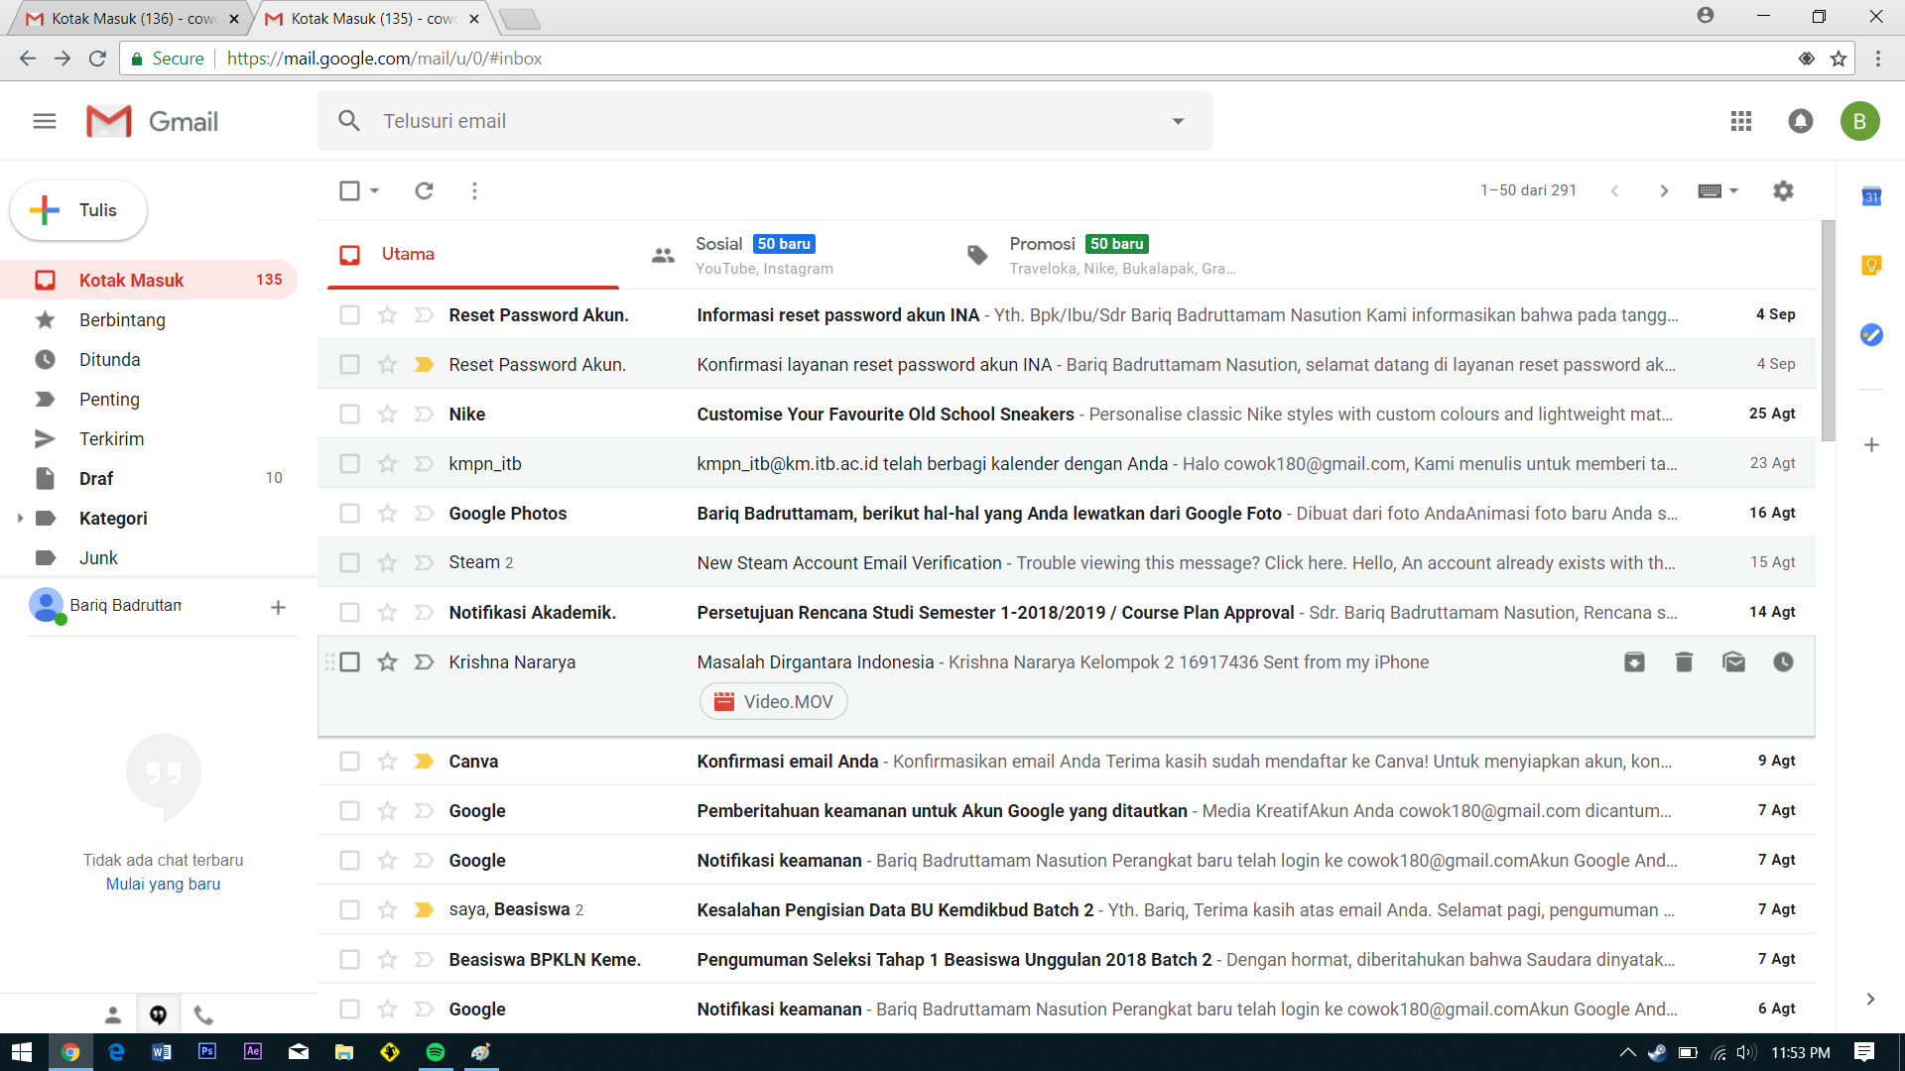Tick checkbox for Steam email
The image size is (1905, 1071).
point(349,562)
